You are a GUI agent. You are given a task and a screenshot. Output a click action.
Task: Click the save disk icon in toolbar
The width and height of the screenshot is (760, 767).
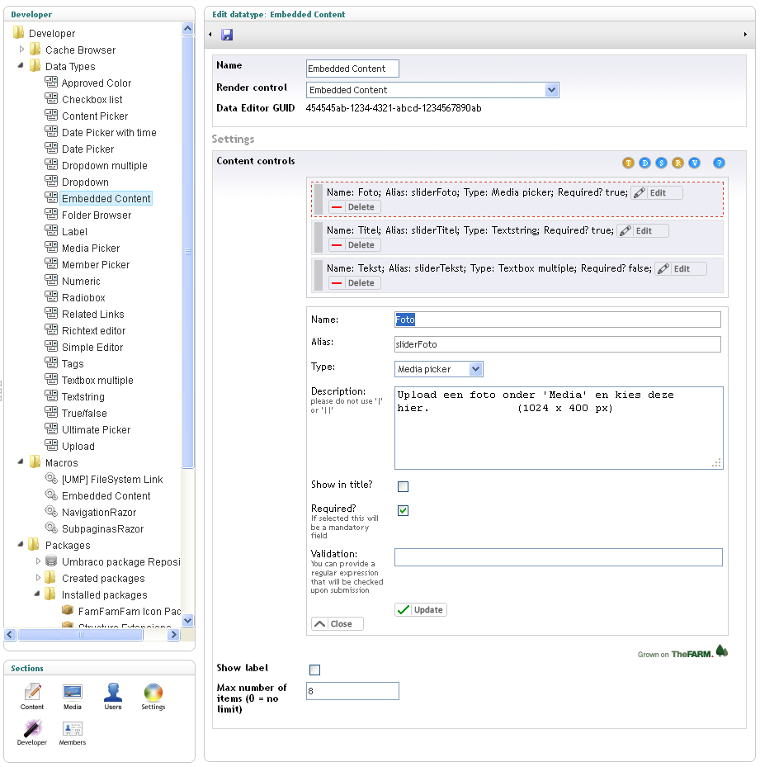point(227,35)
